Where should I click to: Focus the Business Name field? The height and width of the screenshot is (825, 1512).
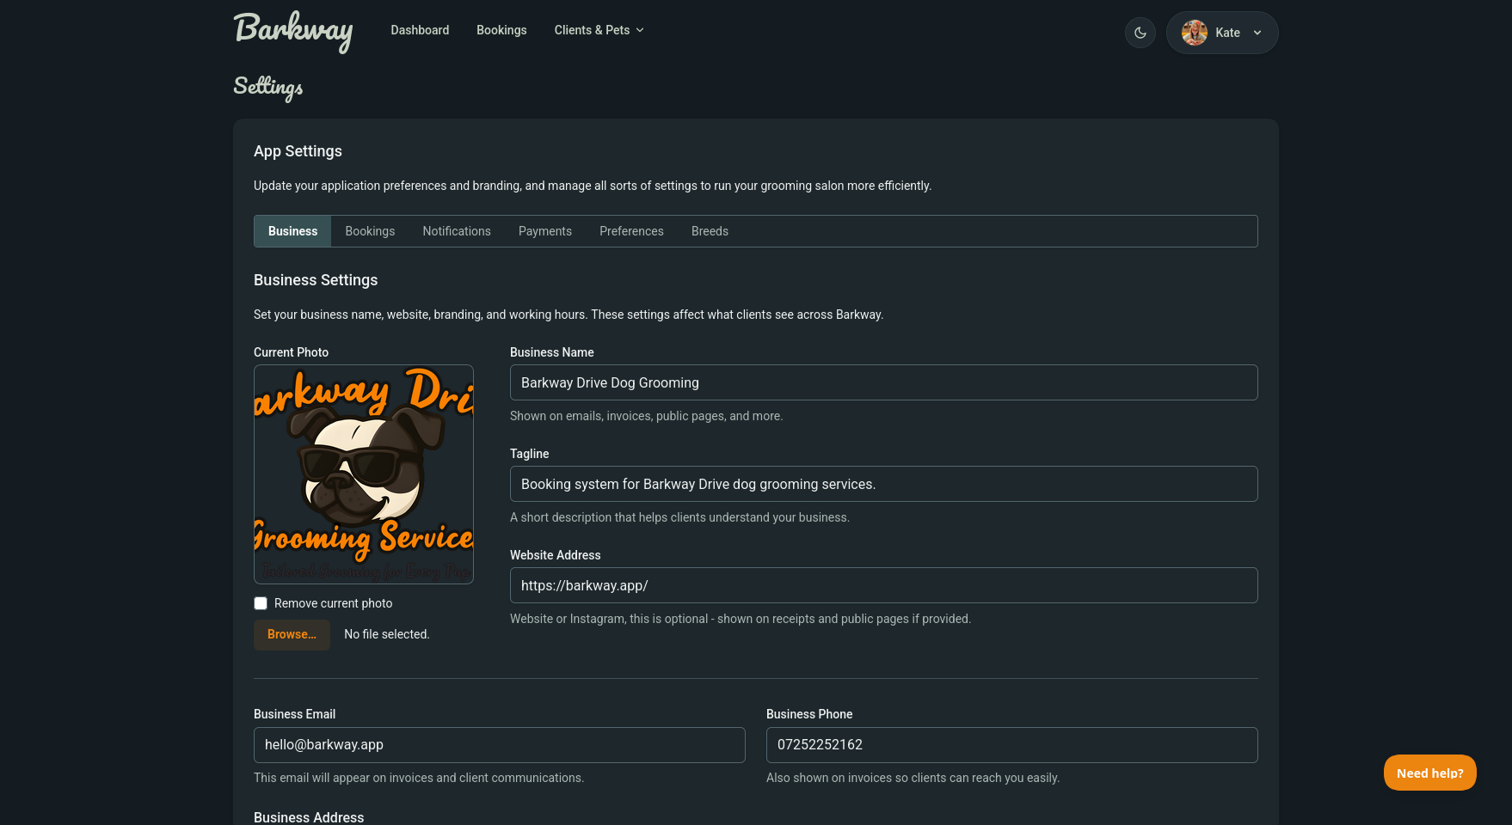883,382
